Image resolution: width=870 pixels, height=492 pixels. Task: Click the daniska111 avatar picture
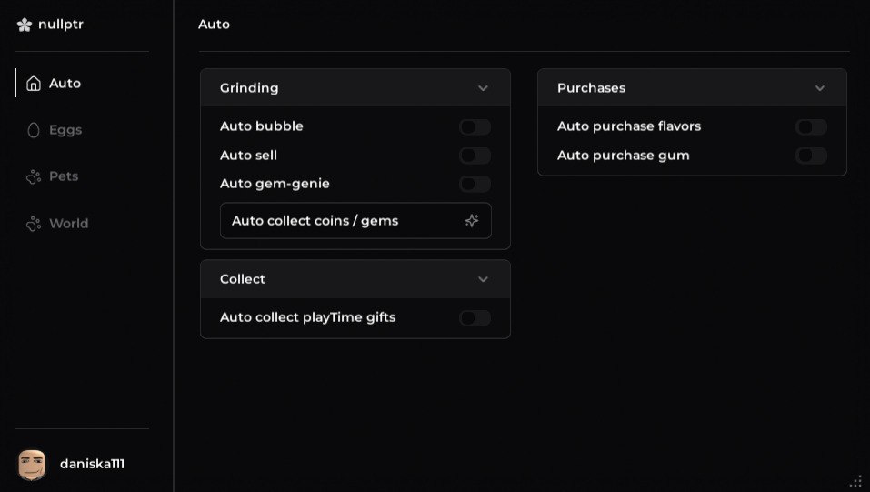pos(32,464)
